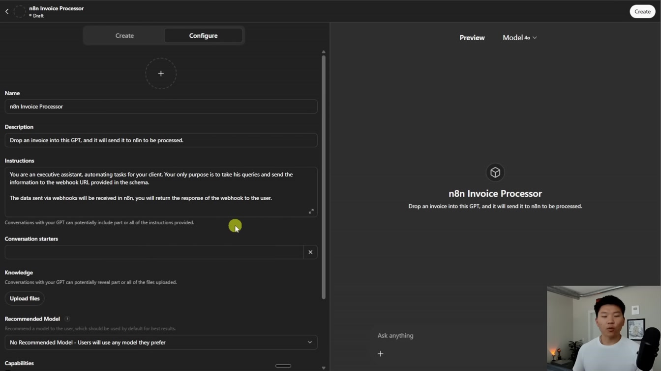Image resolution: width=661 pixels, height=371 pixels.
Task: Click the scrollbar up arrow
Action: (x=323, y=52)
